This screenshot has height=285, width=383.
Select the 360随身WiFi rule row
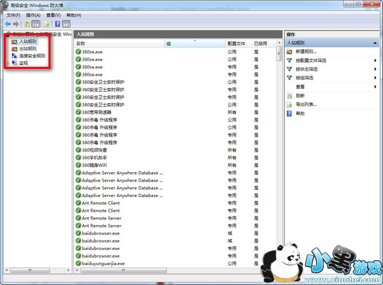(175, 165)
